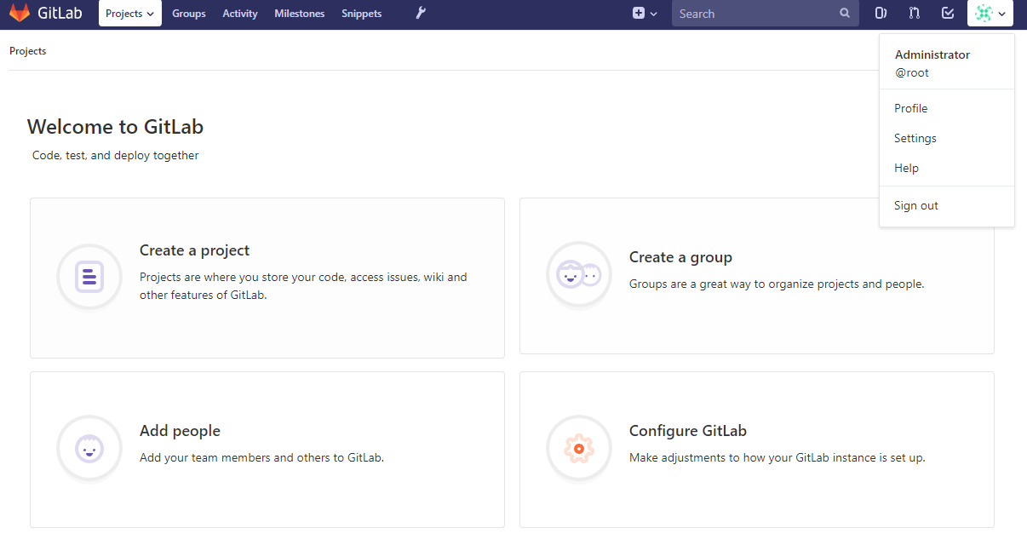Expand the plus menu chevron
The width and height of the screenshot is (1027, 551).
pyautogui.click(x=654, y=14)
